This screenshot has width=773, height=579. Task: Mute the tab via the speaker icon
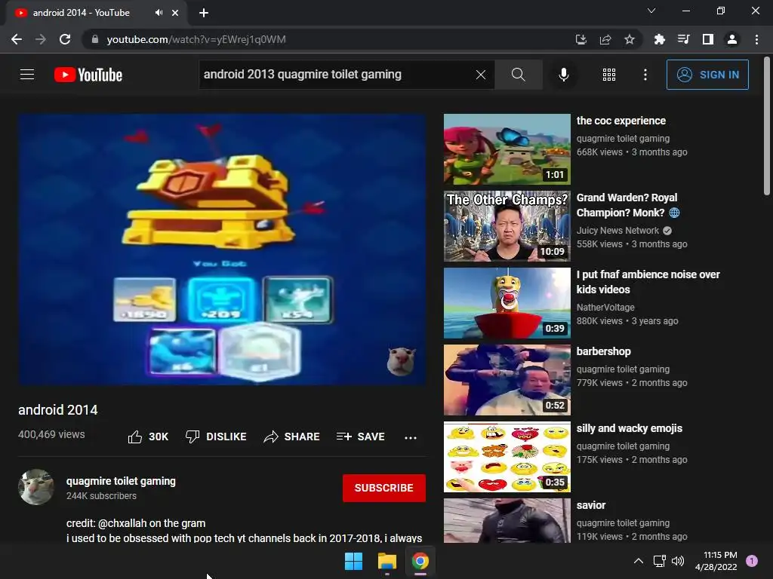tap(159, 13)
